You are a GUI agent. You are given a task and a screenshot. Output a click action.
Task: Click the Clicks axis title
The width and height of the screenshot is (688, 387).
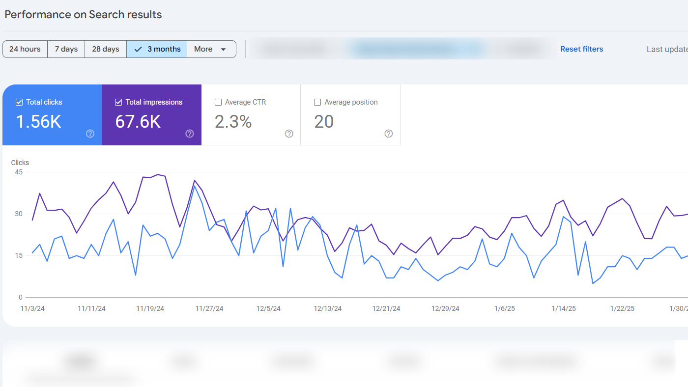pyautogui.click(x=20, y=163)
